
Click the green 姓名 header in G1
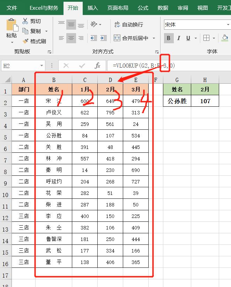click(177, 89)
